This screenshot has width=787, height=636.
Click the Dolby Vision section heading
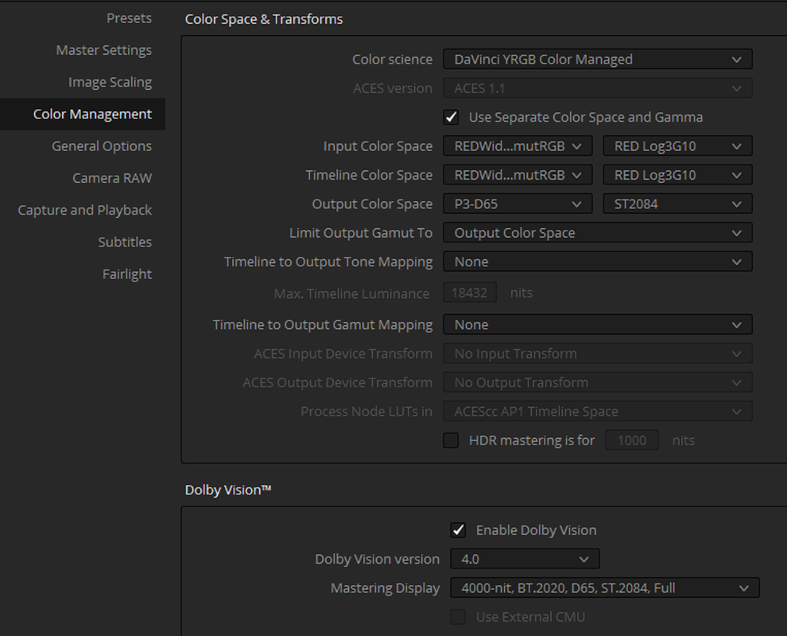228,490
